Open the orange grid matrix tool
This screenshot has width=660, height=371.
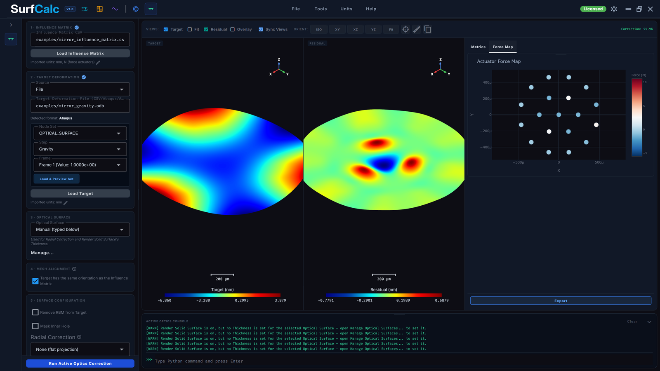coord(99,9)
